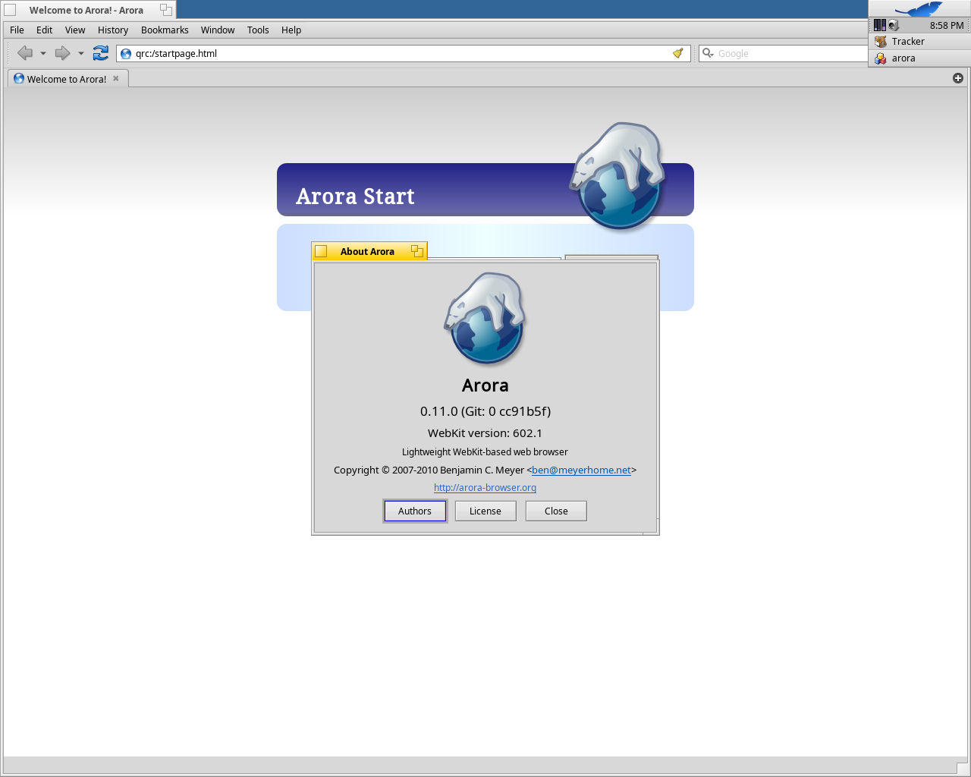Click the main Arora window zoom box
This screenshot has height=777, width=971.
point(166,10)
